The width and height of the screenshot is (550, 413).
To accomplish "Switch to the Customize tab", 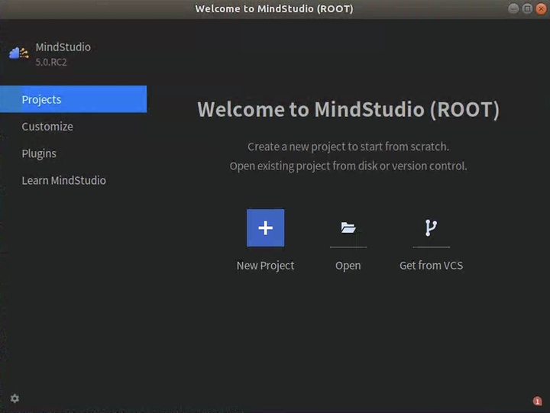I will pos(47,127).
